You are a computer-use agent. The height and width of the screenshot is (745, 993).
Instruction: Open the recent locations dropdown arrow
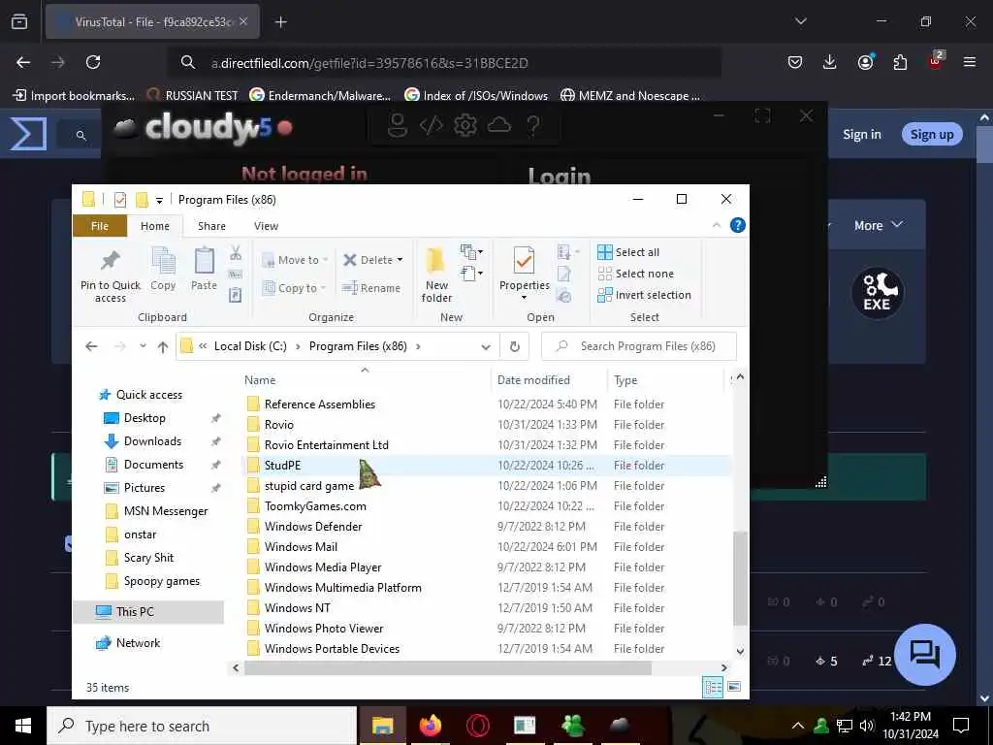click(x=144, y=346)
